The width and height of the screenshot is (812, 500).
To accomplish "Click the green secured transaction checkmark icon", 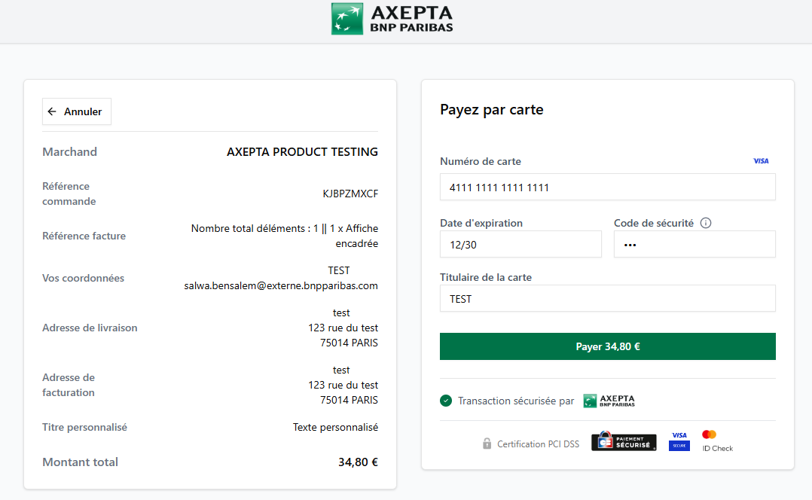I will [446, 401].
